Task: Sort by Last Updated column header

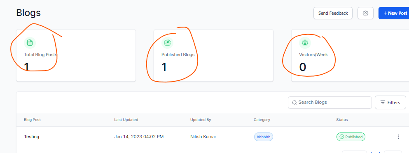Action: [x=126, y=120]
